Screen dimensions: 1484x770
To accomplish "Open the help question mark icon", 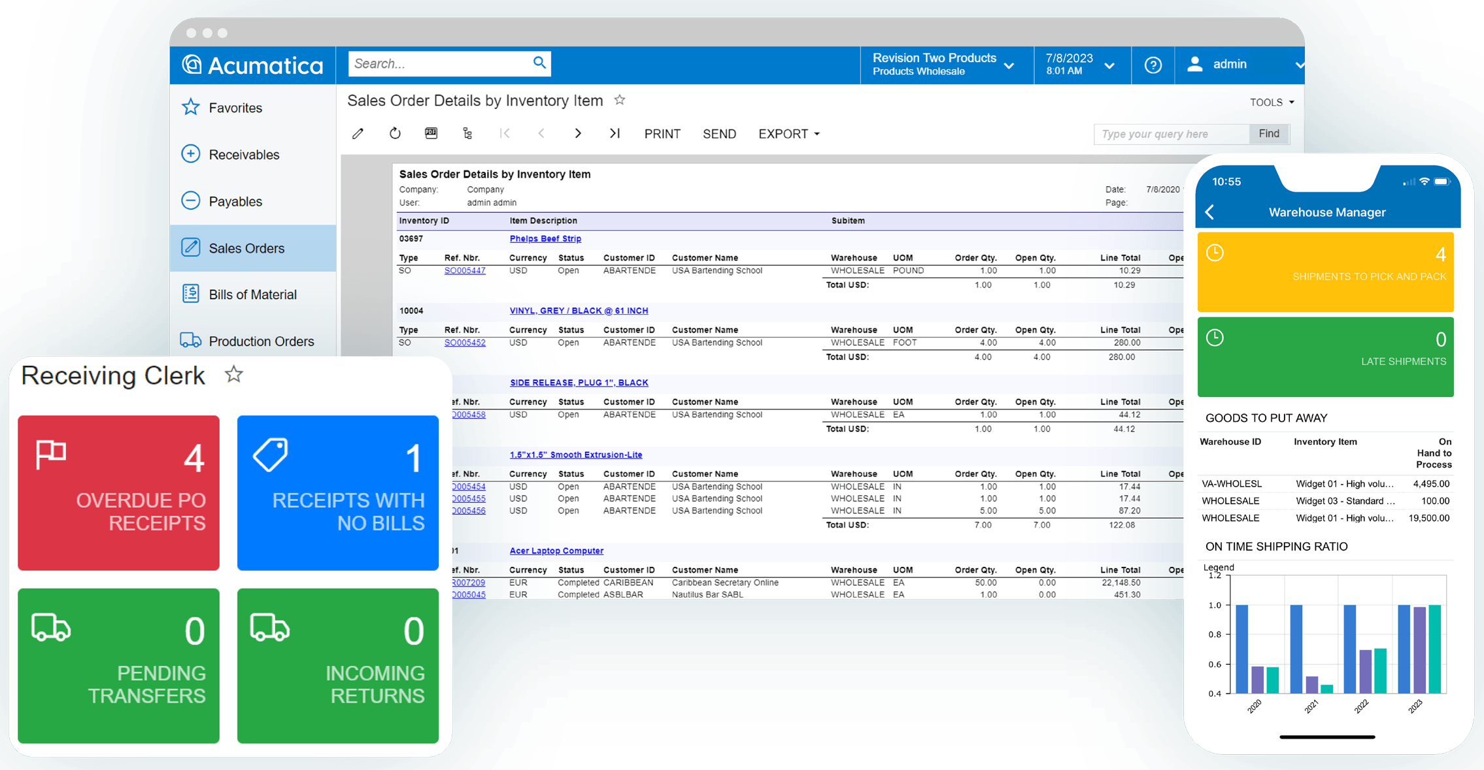I will tap(1153, 65).
